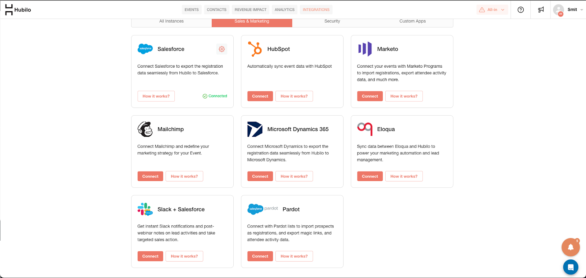This screenshot has width=586, height=278.
Task: Connect the Pardot integration
Action: (260, 256)
